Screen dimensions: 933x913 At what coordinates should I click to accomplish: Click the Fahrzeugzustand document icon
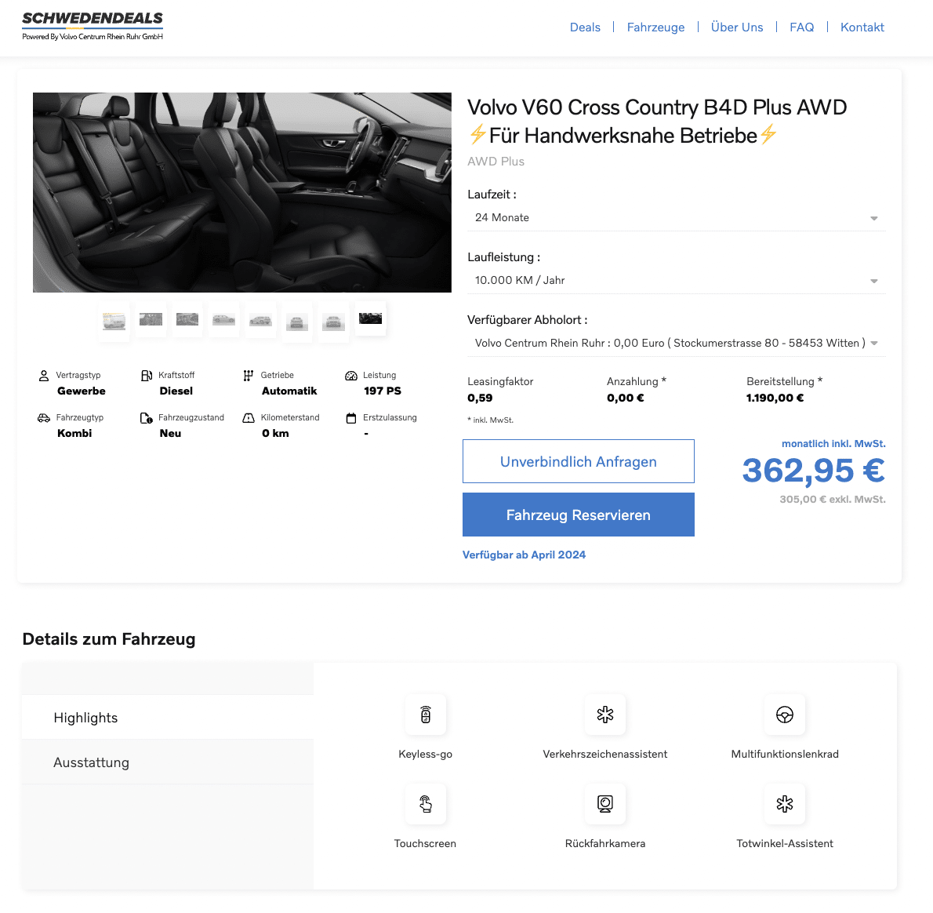[147, 418]
